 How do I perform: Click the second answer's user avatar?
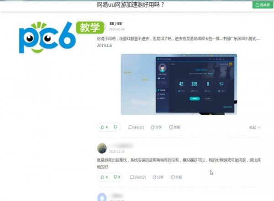pos(102,148)
